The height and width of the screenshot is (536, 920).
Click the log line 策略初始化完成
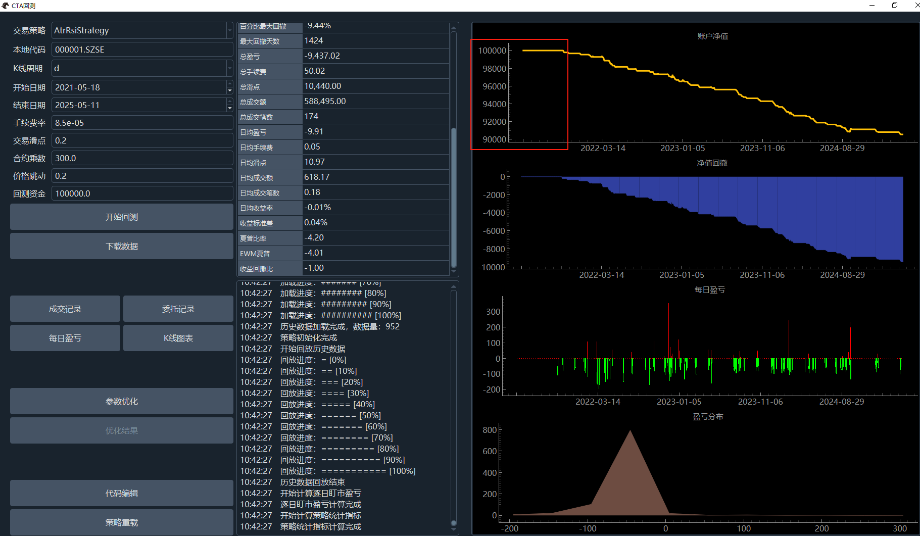pyautogui.click(x=309, y=337)
